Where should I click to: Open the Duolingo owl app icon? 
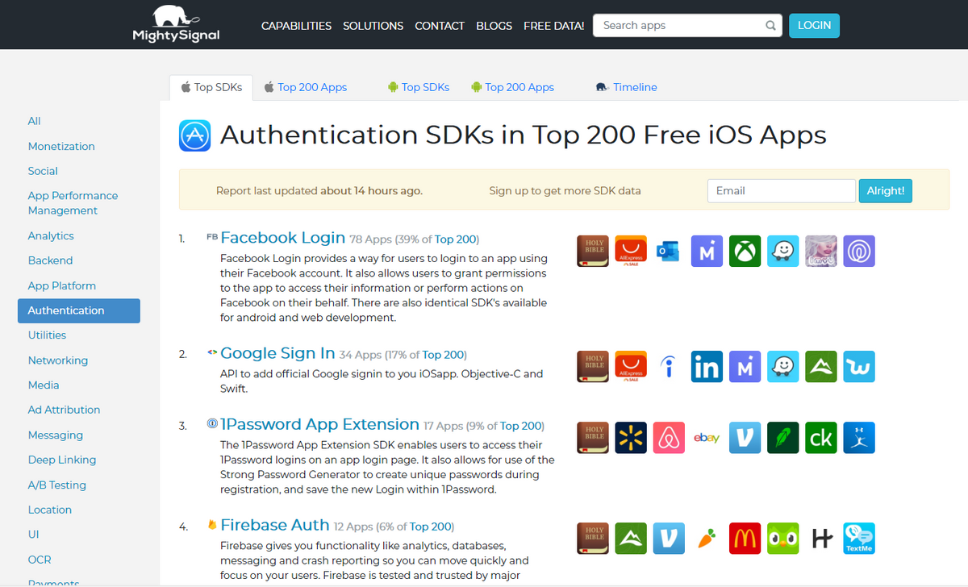coord(782,539)
